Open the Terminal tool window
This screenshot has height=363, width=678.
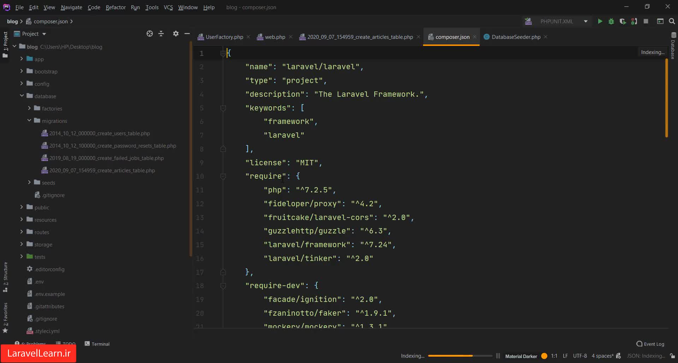pos(97,344)
